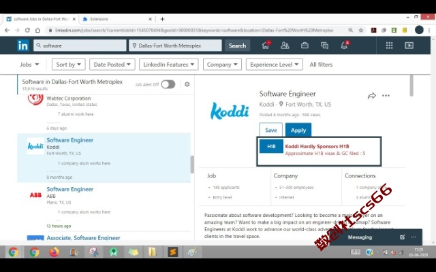This screenshot has width=436, height=272.
Task: Click the Koddi logo in job details
Action: click(x=230, y=110)
